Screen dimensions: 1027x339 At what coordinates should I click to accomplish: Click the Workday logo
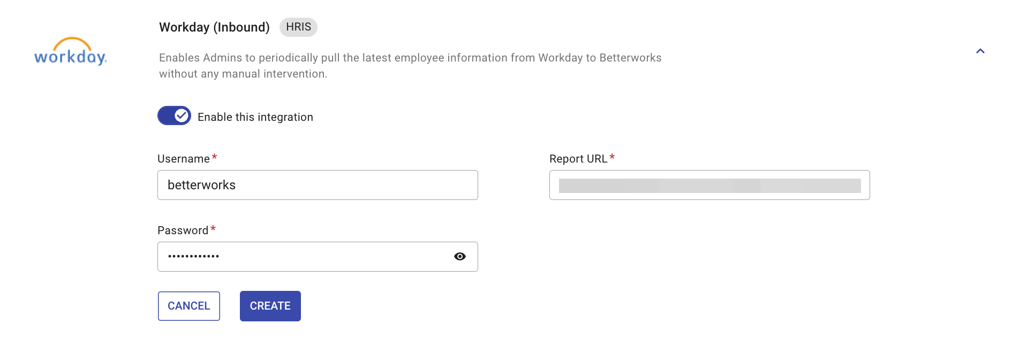tap(71, 51)
